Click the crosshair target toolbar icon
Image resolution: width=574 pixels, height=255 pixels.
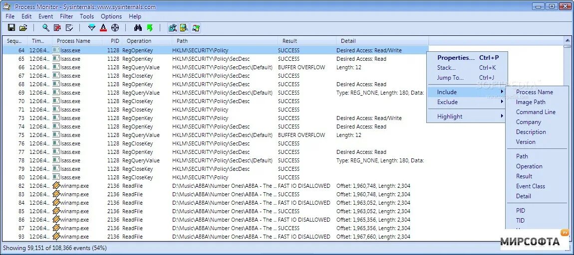click(115, 27)
